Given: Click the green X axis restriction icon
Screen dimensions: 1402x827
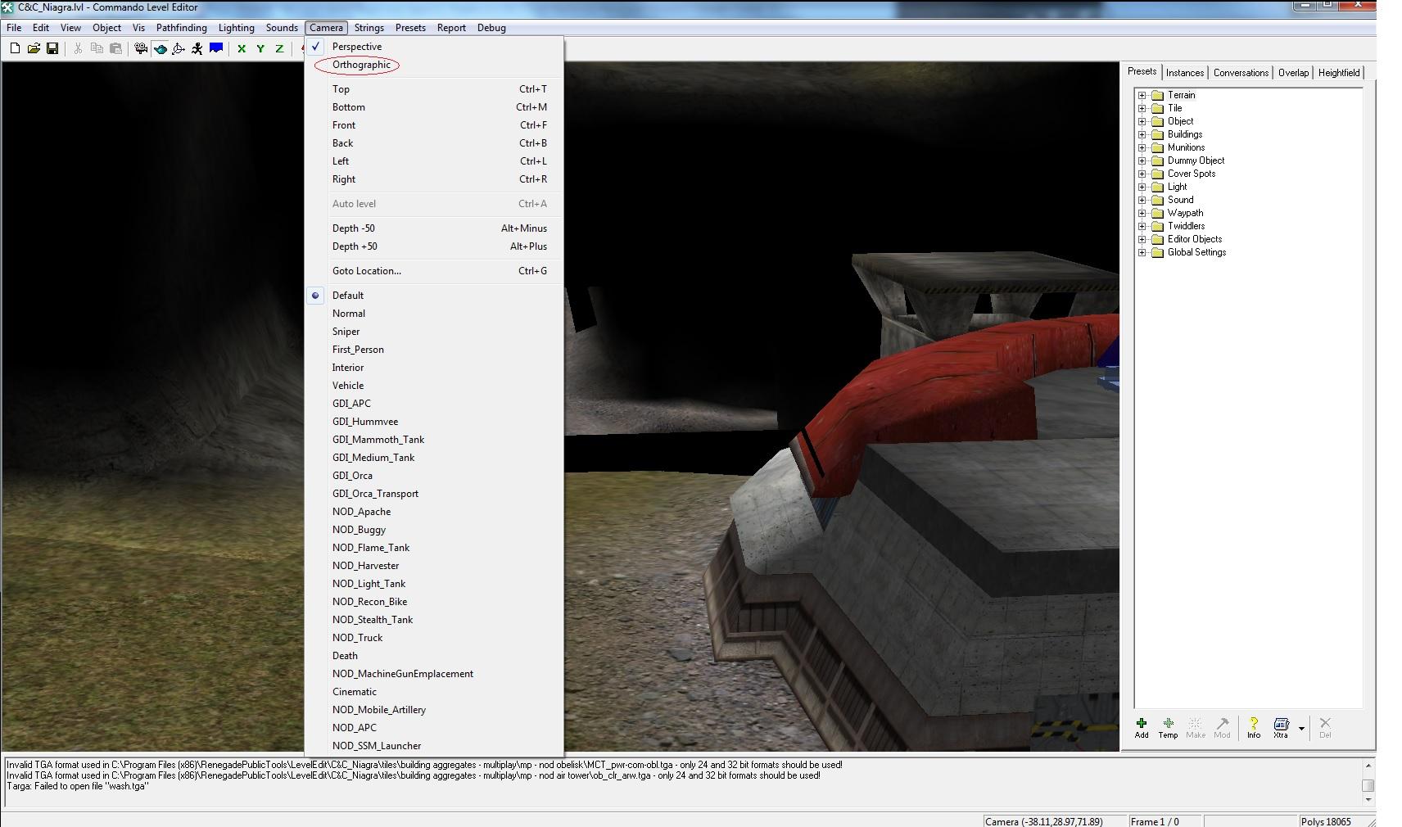Looking at the screenshot, I should 242,49.
